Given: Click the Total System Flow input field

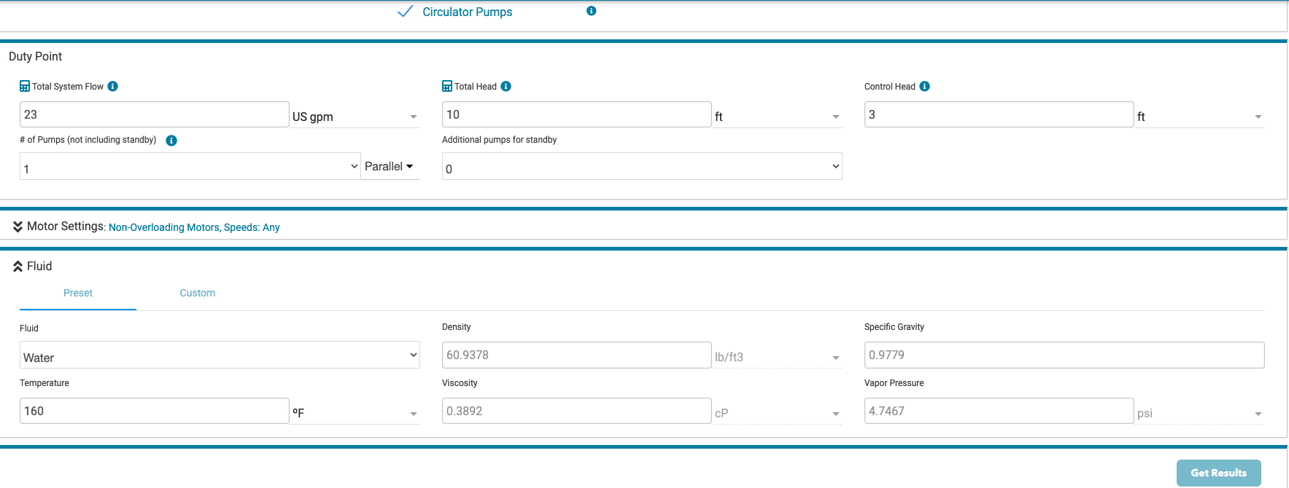Looking at the screenshot, I should [x=155, y=115].
